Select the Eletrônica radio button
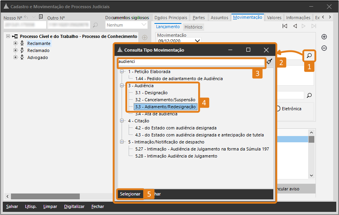The image size is (339, 215). pyautogui.click(x=278, y=109)
